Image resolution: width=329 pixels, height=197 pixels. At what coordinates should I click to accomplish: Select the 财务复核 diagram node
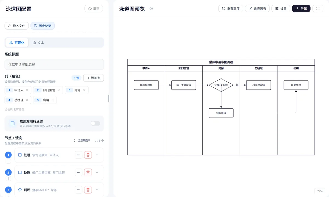click(x=221, y=113)
